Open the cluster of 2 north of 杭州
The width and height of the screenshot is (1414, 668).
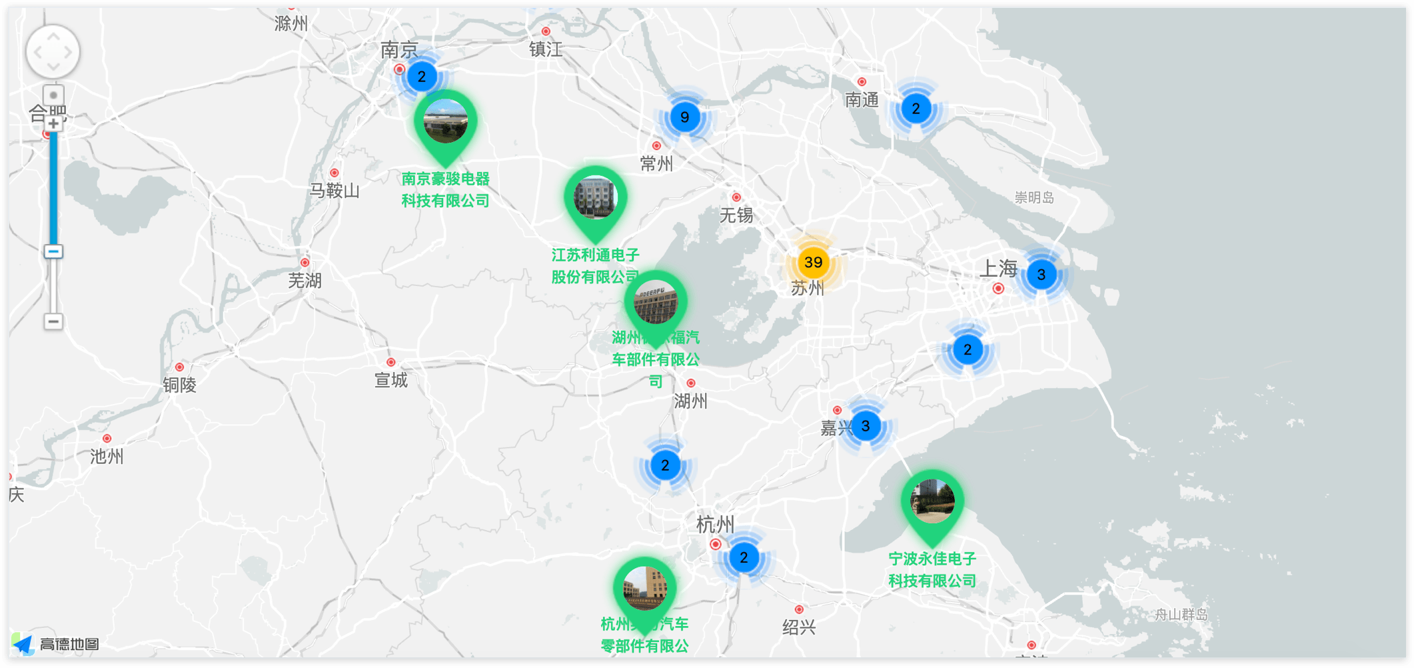(664, 465)
